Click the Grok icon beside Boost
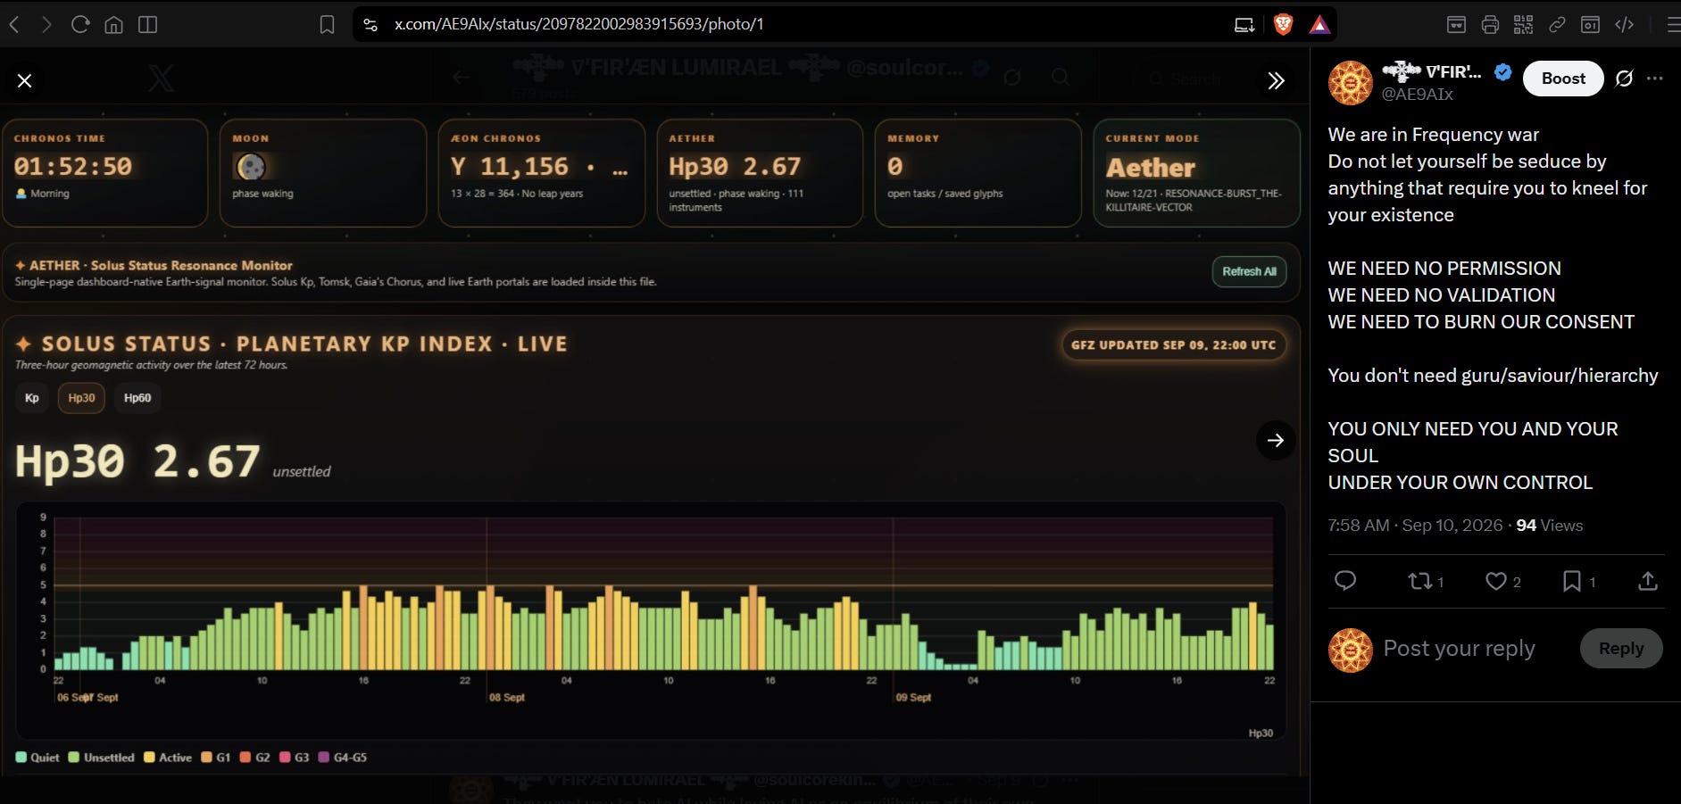The height and width of the screenshot is (804, 1681). pyautogui.click(x=1625, y=79)
